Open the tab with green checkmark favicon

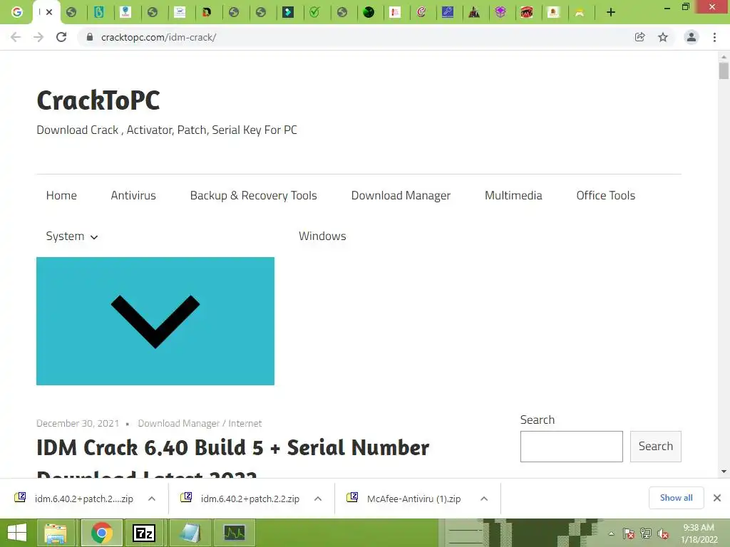[x=314, y=12]
